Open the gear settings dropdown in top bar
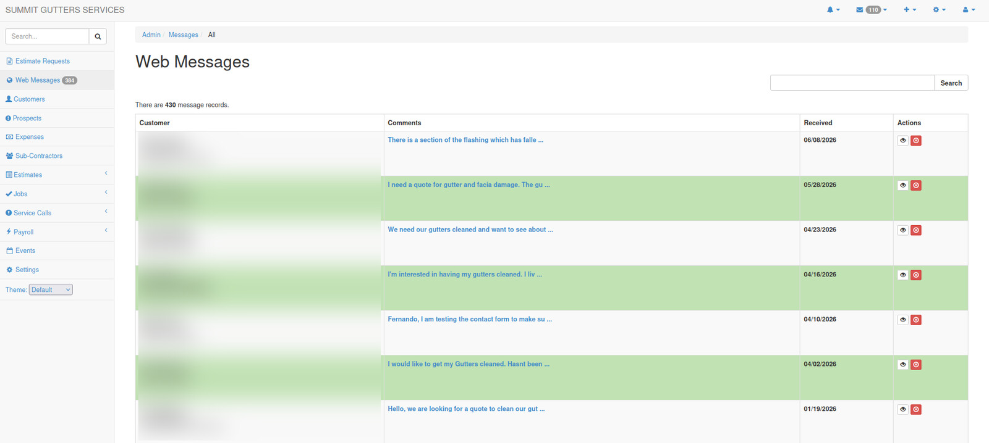This screenshot has height=443, width=989. click(x=940, y=10)
